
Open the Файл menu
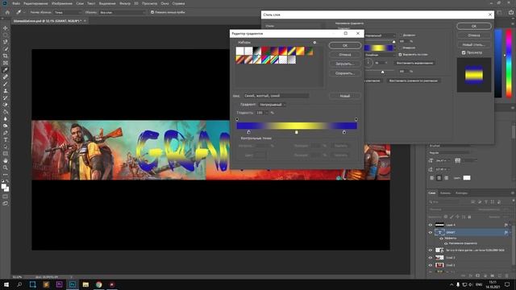pyautogui.click(x=16, y=3)
